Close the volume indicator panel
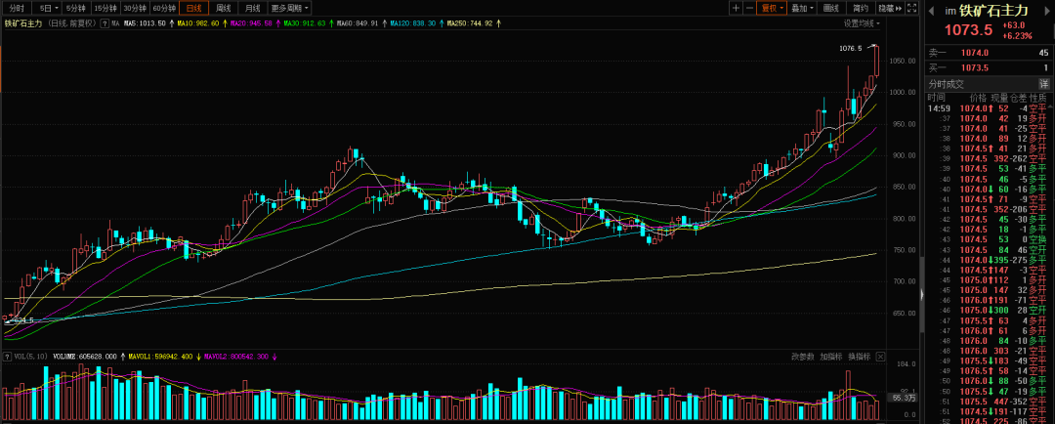The height and width of the screenshot is (424, 1055). 881,356
